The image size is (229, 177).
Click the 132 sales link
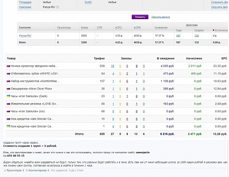(x=196, y=36)
